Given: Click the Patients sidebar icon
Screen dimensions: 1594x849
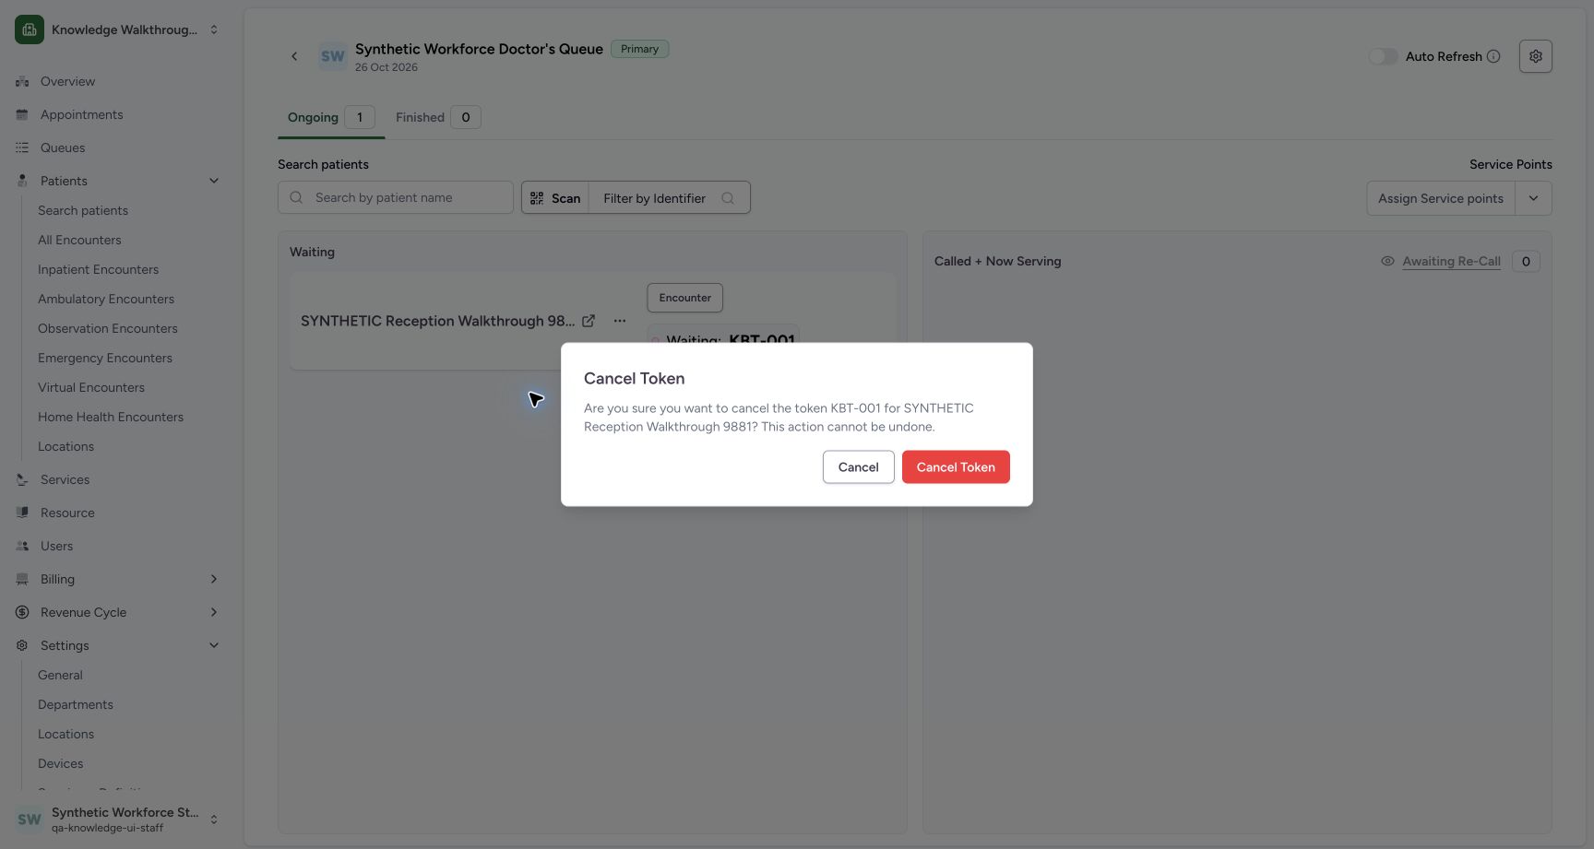Looking at the screenshot, I should pos(22,181).
